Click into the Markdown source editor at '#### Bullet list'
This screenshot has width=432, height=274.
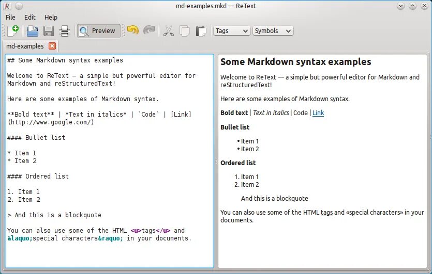pos(36,137)
